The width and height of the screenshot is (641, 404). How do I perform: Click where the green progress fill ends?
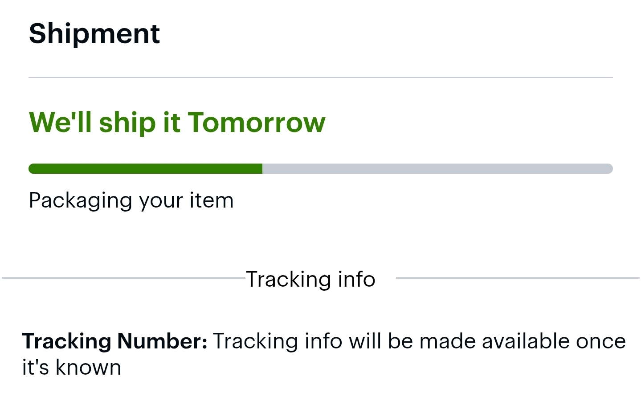click(x=261, y=169)
